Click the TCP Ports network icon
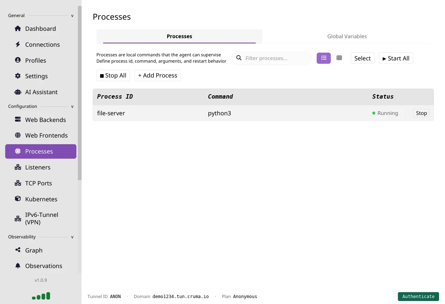The image size is (445, 304). pyautogui.click(x=18, y=183)
